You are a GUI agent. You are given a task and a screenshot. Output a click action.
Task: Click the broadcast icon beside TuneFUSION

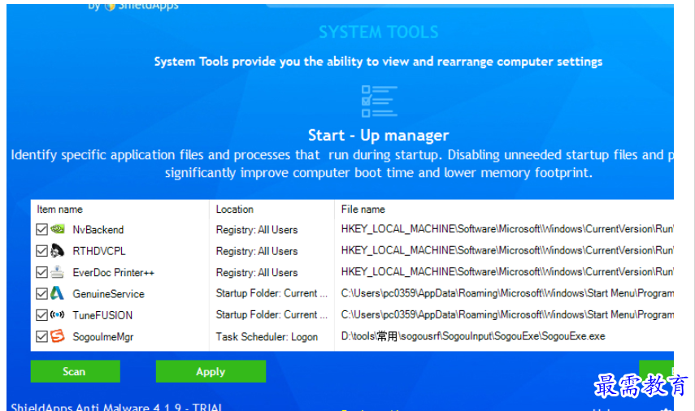(57, 315)
